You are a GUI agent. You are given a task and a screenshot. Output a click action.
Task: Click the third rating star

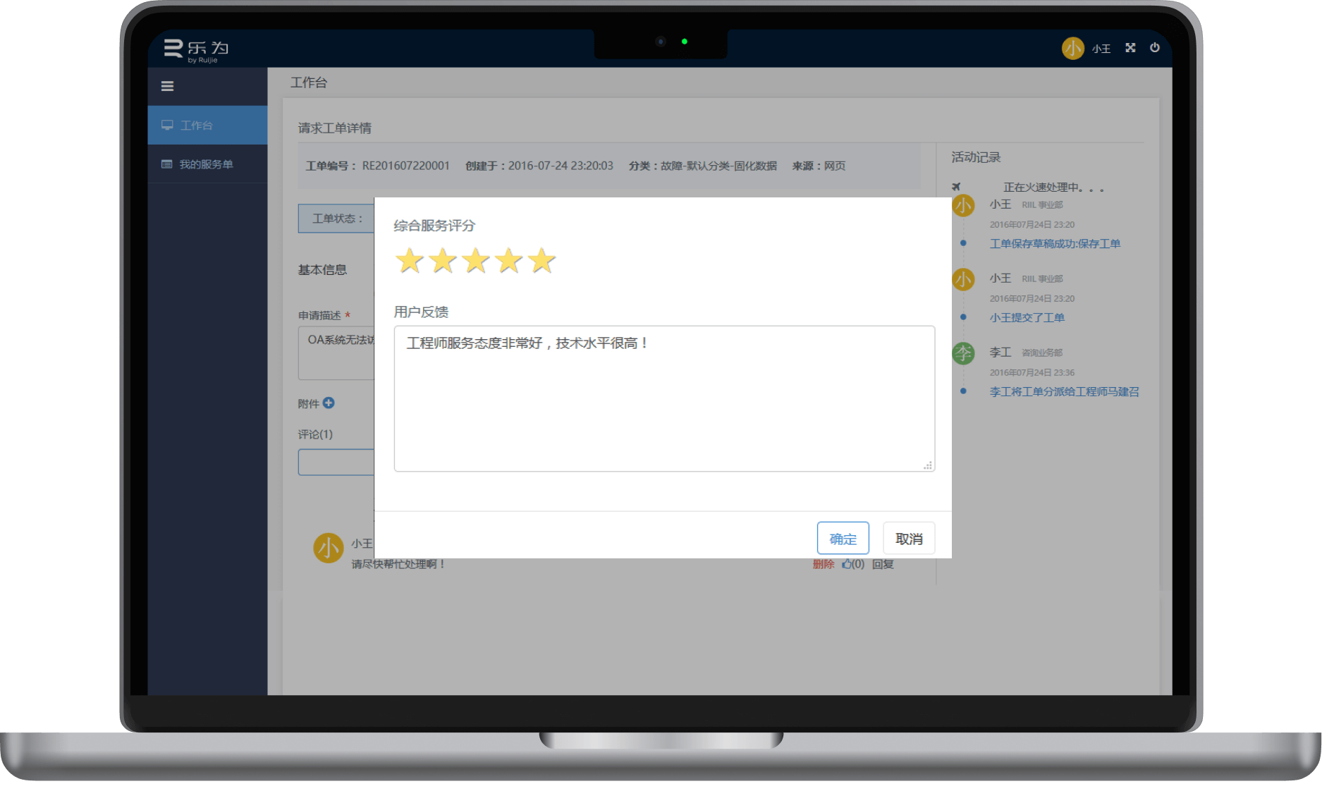476,261
